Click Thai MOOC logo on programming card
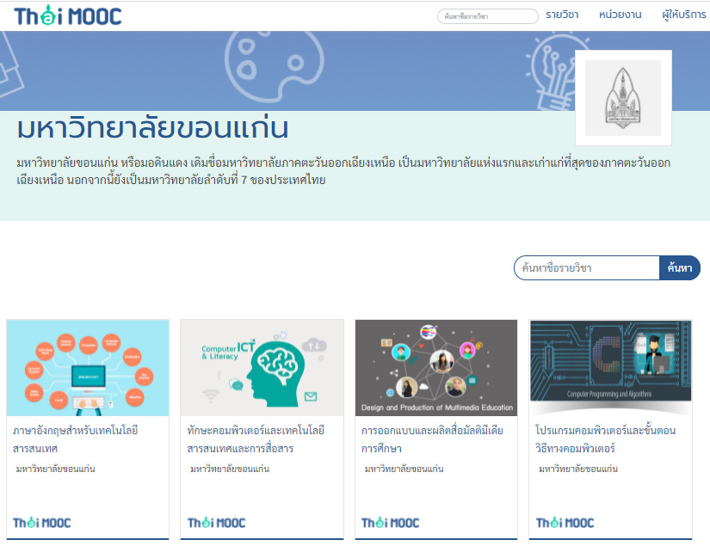The image size is (710, 546). [565, 523]
